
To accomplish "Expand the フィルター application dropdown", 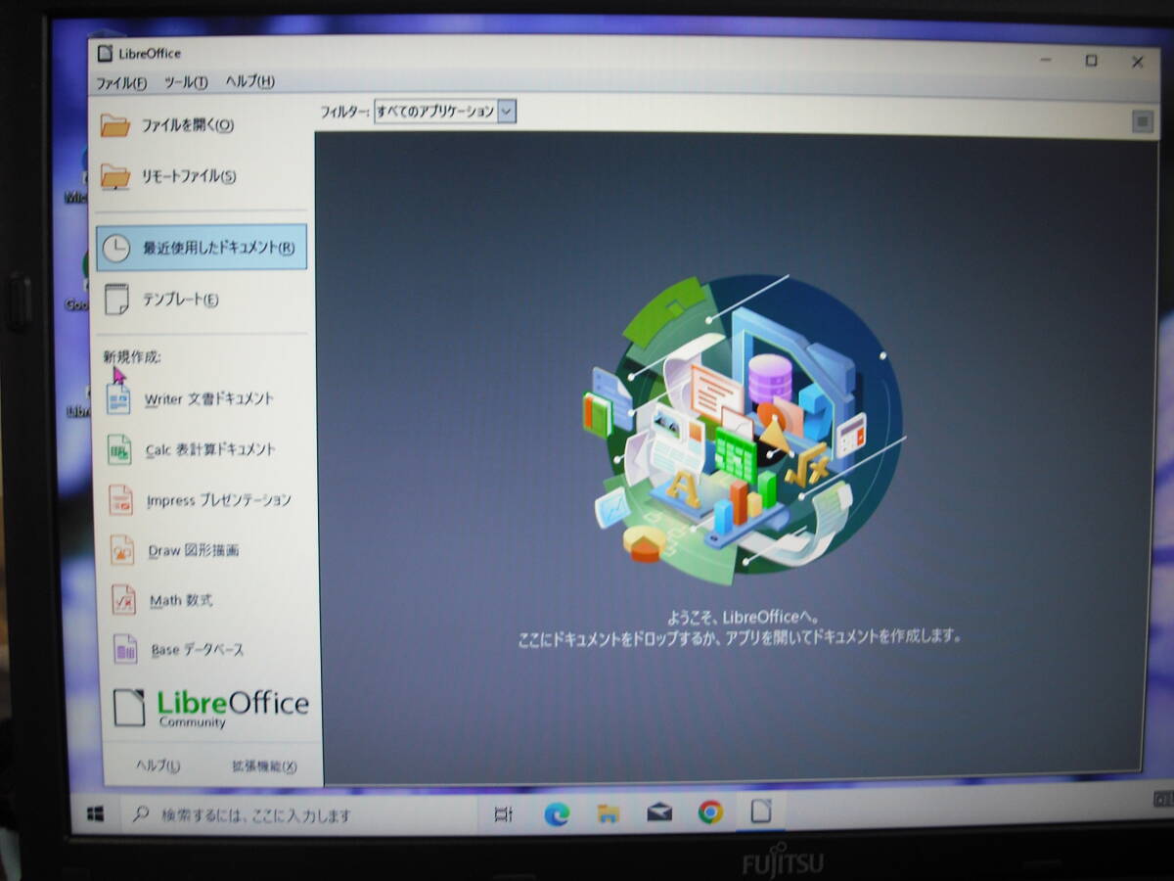I will click(x=444, y=112).
